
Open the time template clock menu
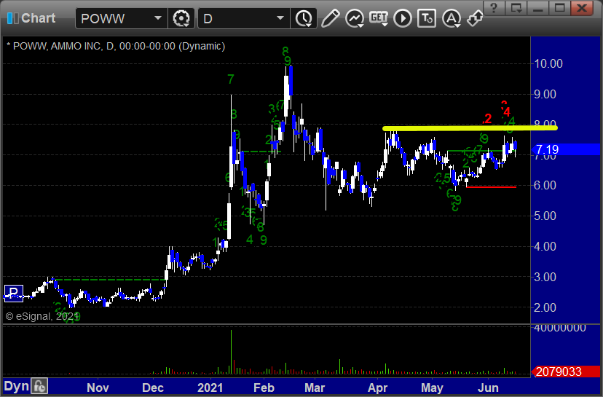click(304, 18)
